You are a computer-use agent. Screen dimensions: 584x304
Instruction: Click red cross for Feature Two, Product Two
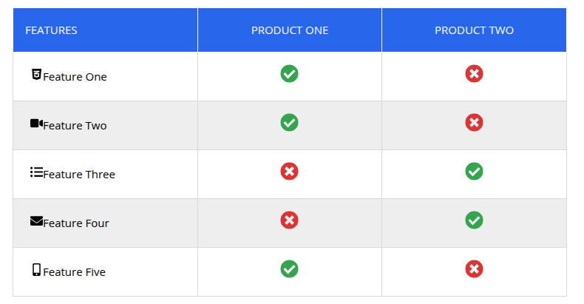tap(474, 122)
